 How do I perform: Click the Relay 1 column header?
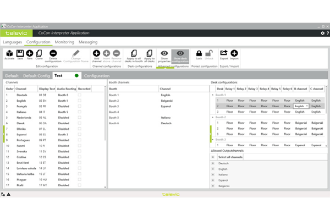click(230, 89)
